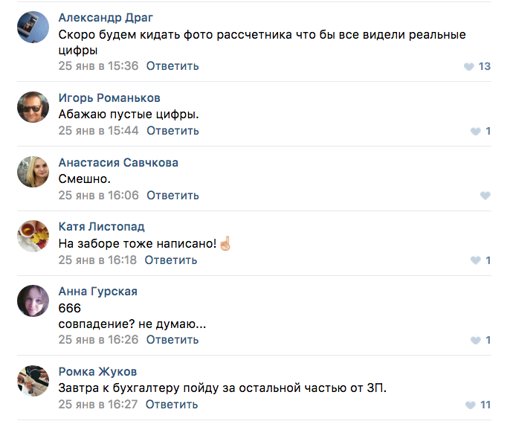Like Александр Драг's comment with heart icon

pyautogui.click(x=468, y=66)
